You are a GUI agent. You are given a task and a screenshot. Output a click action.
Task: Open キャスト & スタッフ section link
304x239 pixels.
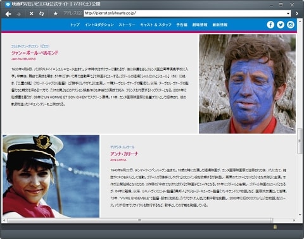[156, 25]
